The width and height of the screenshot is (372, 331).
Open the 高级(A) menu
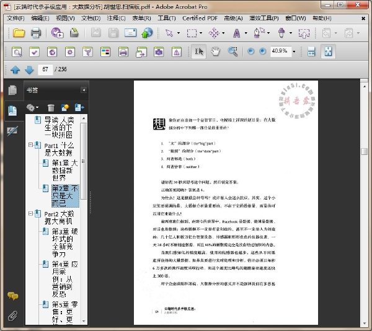coord(233,18)
